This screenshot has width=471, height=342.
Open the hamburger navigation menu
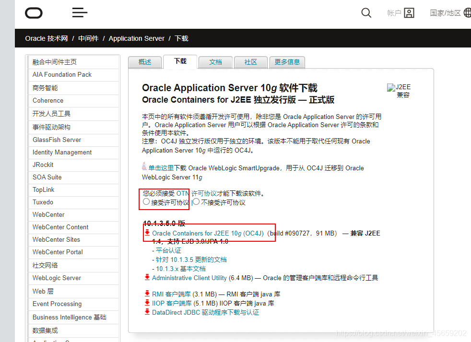coord(79,12)
